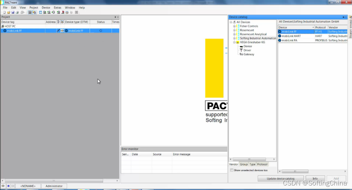Image resolution: width=352 pixels, height=190 pixels.
Task: Click the blue topology scan icon
Action: 67,12
